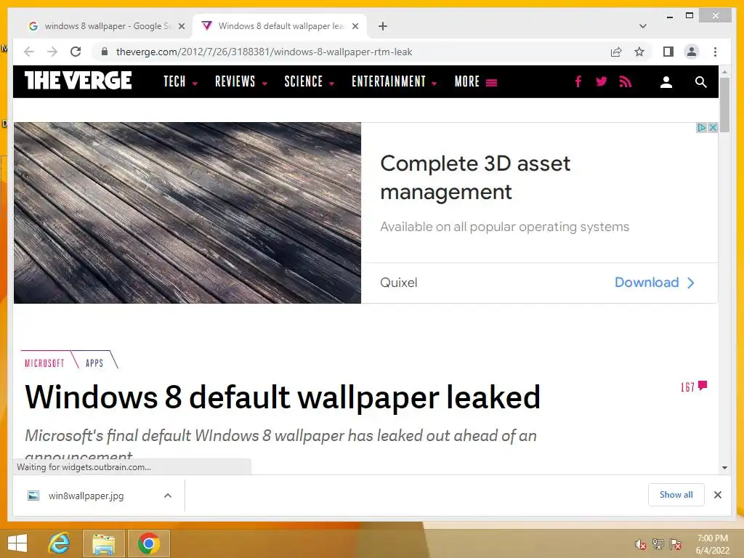Image resolution: width=744 pixels, height=558 pixels.
Task: Open The Verge account login icon
Action: point(666,82)
